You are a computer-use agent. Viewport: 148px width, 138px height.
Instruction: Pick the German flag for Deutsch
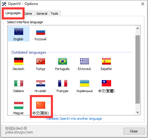19,61
